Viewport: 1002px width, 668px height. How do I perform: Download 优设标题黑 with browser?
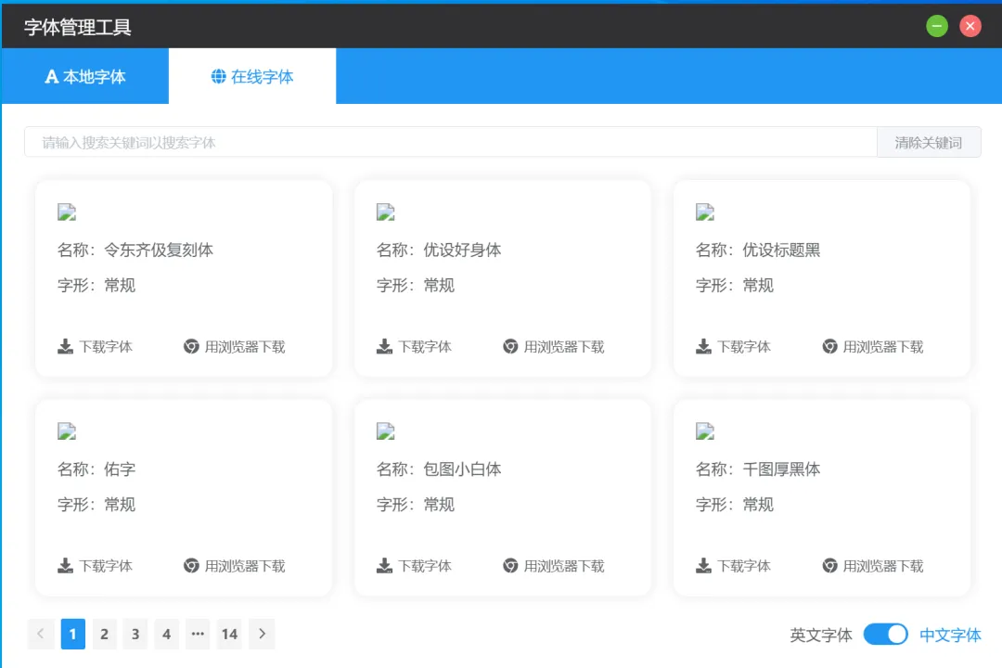(x=872, y=346)
